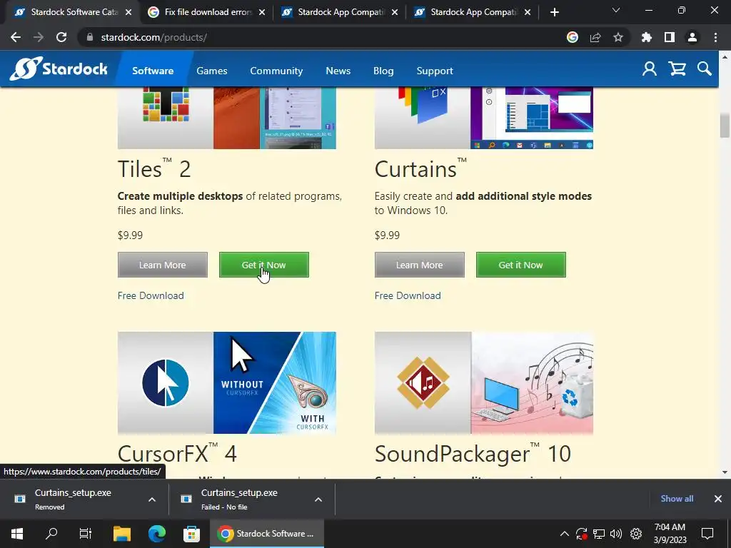Click the Tiles 2 product image
The height and width of the screenshot is (548, 731).
(x=227, y=118)
